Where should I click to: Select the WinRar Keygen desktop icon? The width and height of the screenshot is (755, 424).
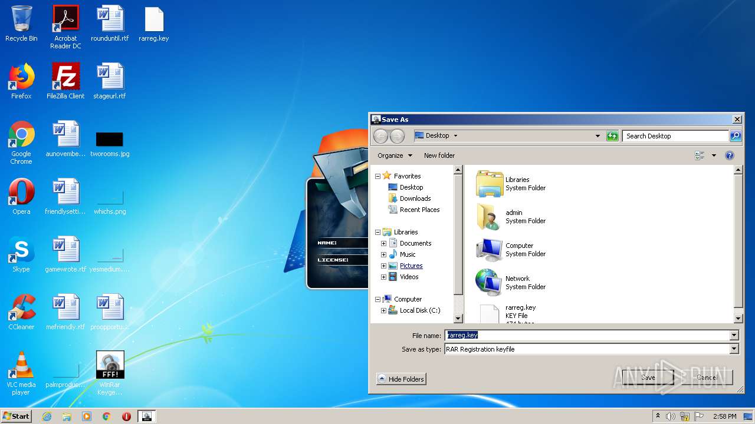(x=110, y=374)
